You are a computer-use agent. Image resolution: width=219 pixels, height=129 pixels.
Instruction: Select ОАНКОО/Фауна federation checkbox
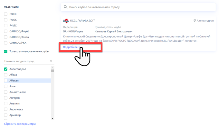(x=6, y=31)
